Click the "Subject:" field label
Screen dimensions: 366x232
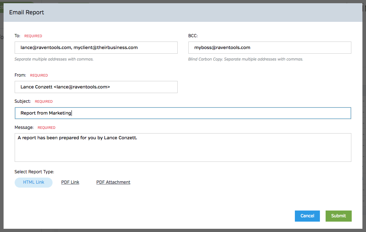[x=23, y=101]
